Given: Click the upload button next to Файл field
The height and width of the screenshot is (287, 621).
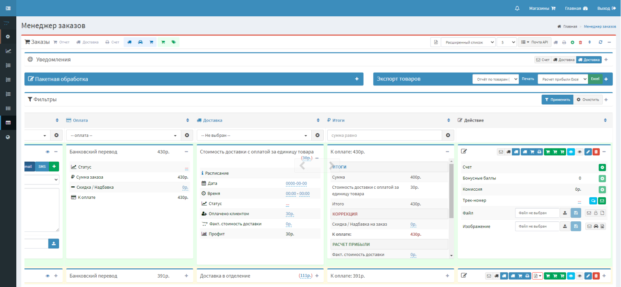Looking at the screenshot, I should 565,213.
